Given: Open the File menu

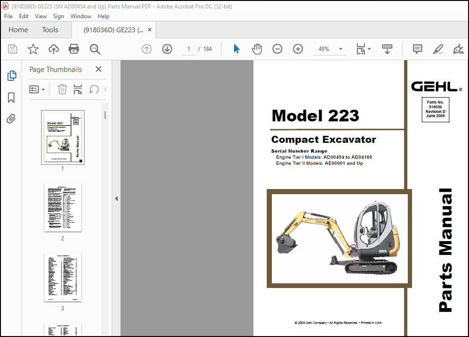Looking at the screenshot, I should coord(8,16).
